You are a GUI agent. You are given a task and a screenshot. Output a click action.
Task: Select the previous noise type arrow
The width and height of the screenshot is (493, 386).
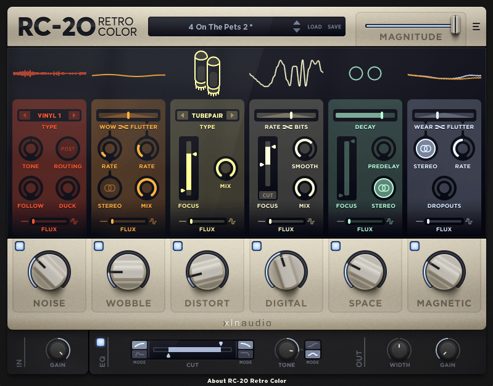tap(25, 115)
